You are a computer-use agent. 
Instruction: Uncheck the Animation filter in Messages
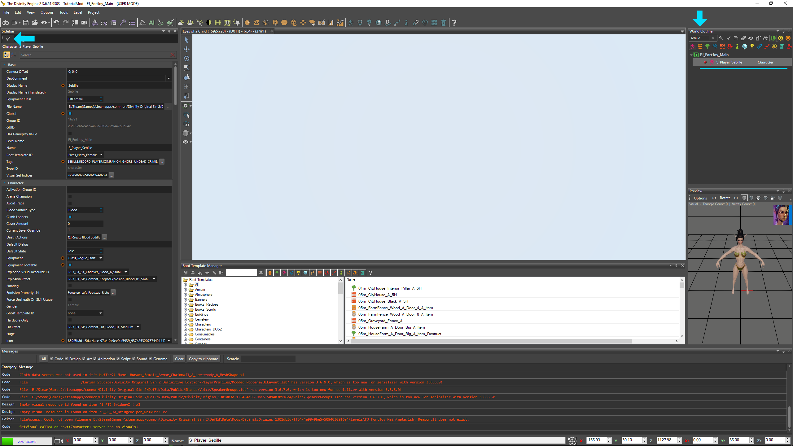(x=95, y=359)
